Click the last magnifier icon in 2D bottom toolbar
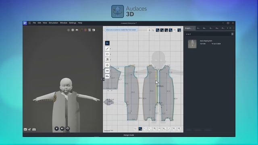 click(179, 129)
